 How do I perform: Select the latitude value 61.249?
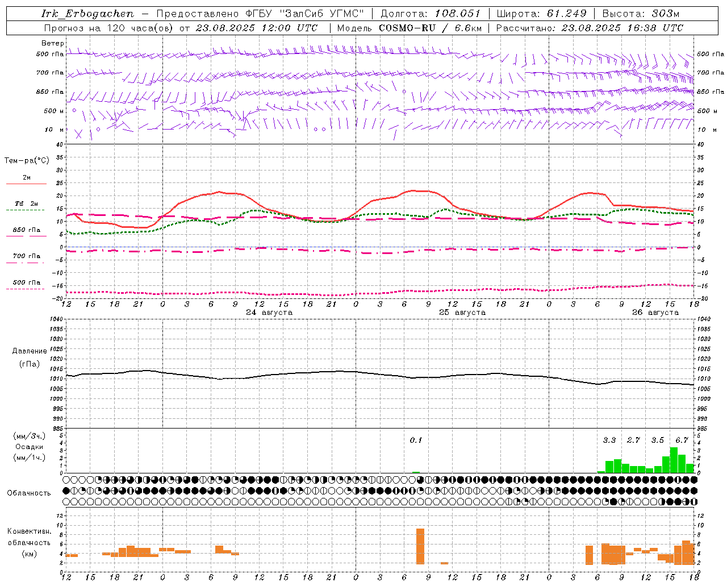566,14
